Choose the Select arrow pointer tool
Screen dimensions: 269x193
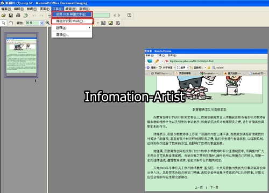[x=3, y=23]
